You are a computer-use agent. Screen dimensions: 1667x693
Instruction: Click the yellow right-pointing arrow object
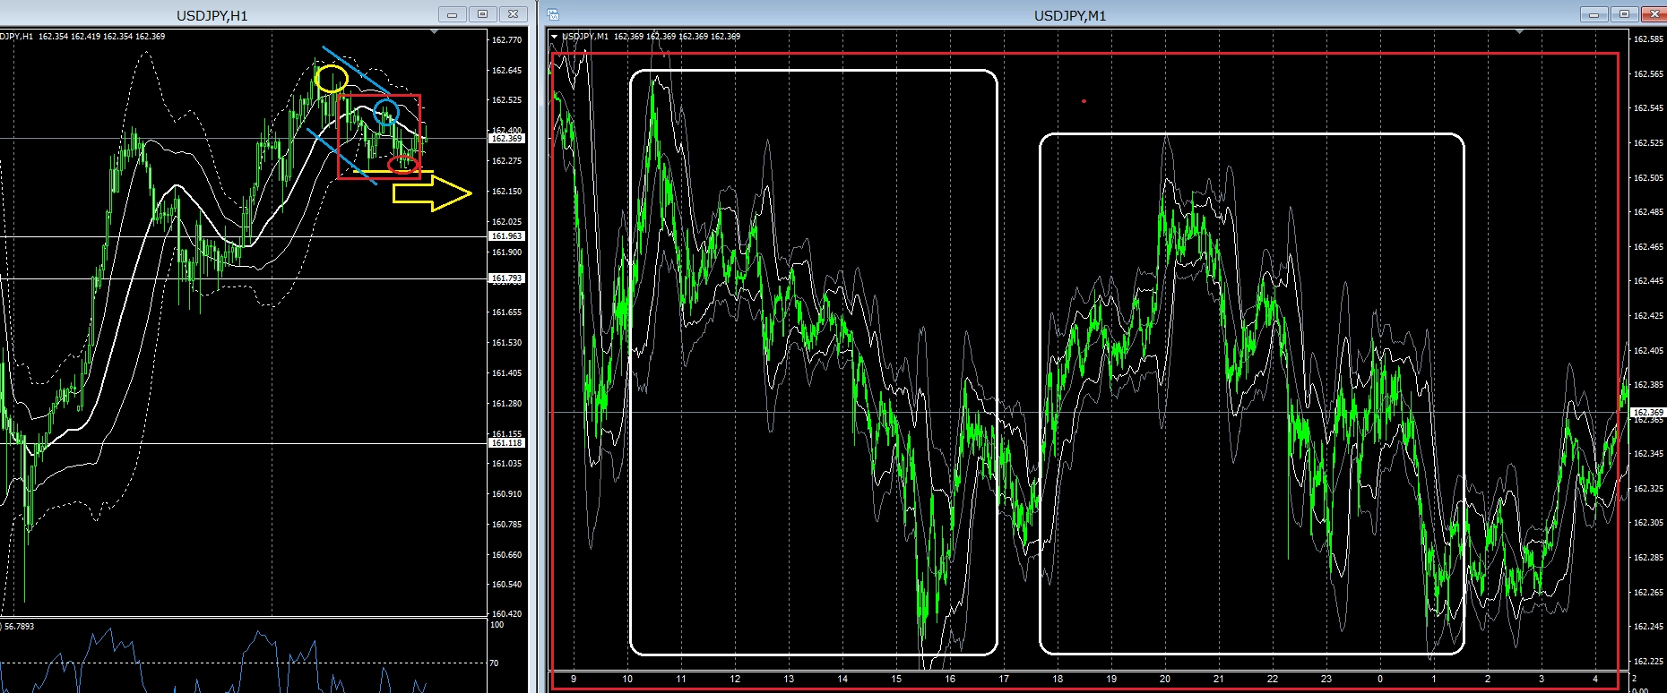[432, 193]
